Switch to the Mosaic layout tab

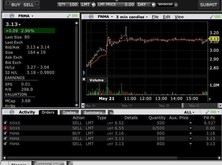pos(19,163)
